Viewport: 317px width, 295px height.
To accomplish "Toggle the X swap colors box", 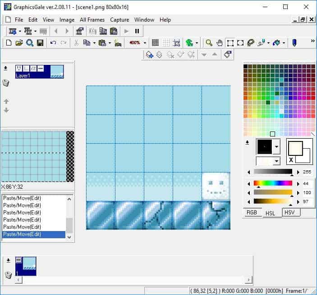I will [291, 160].
